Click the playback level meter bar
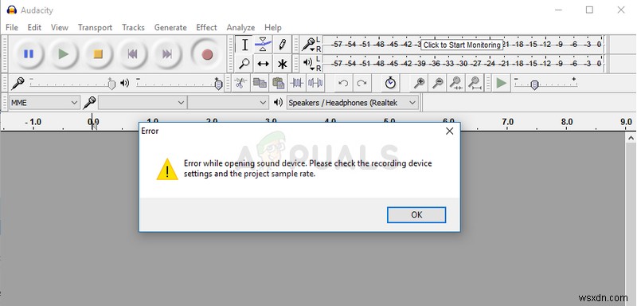The image size is (637, 306). tap(463, 64)
